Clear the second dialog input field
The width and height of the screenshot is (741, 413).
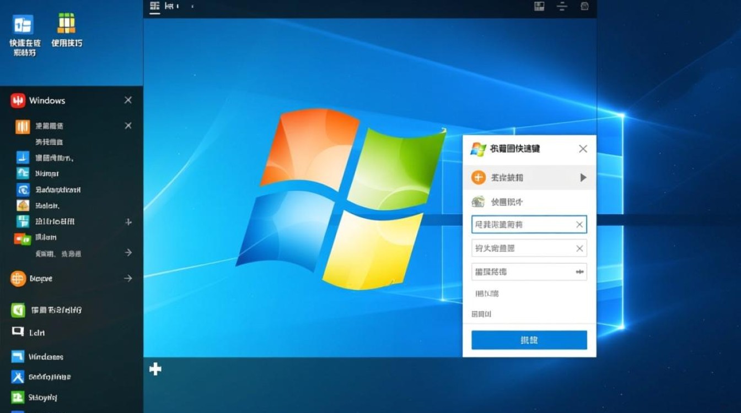tap(579, 248)
